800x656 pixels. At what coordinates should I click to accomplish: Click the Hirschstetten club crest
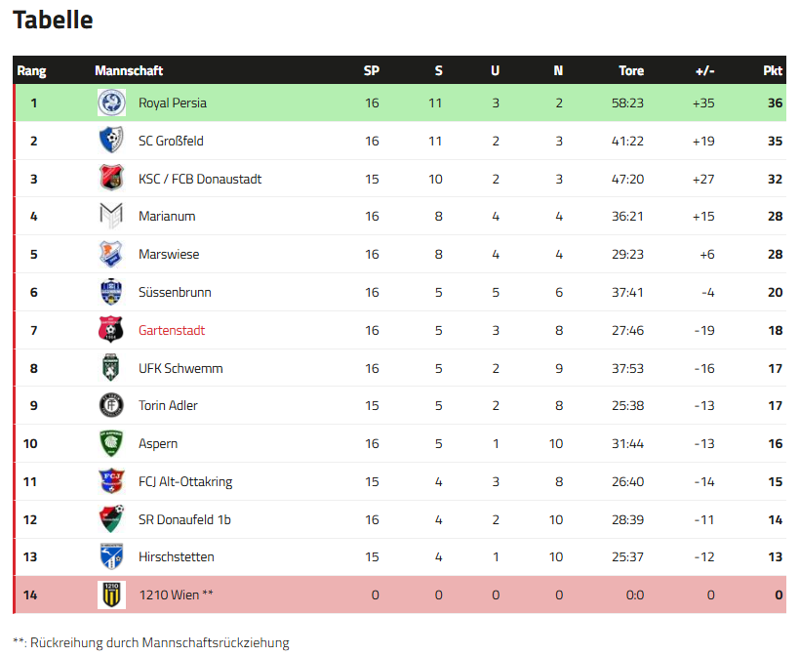111,556
